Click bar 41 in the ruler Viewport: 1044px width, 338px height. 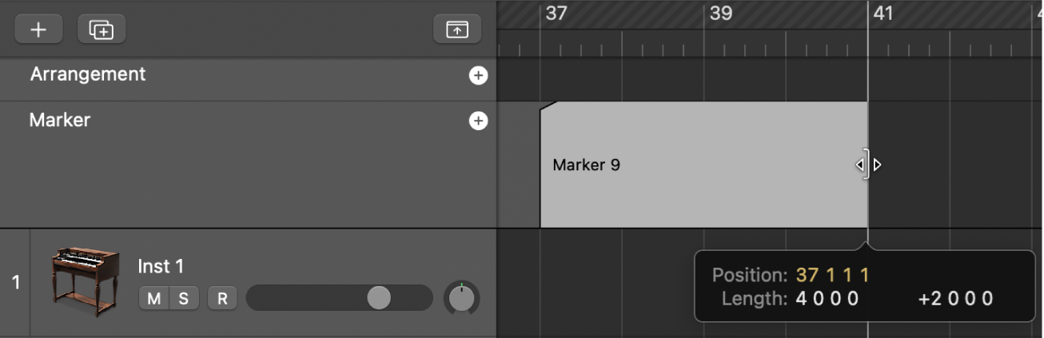[883, 14]
